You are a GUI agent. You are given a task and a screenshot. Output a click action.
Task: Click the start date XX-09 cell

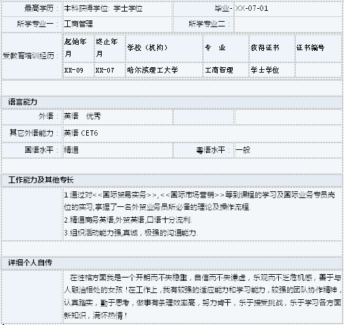coord(79,70)
